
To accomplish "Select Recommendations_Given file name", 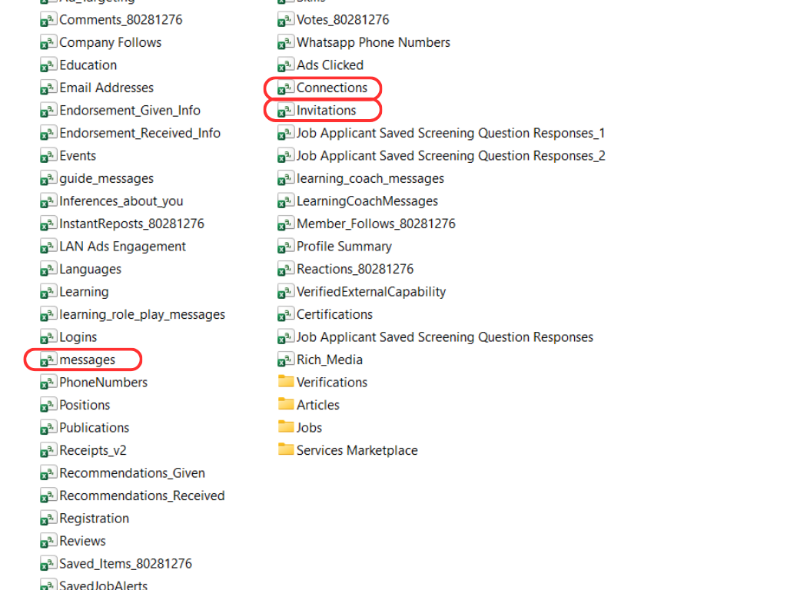I will pyautogui.click(x=132, y=473).
